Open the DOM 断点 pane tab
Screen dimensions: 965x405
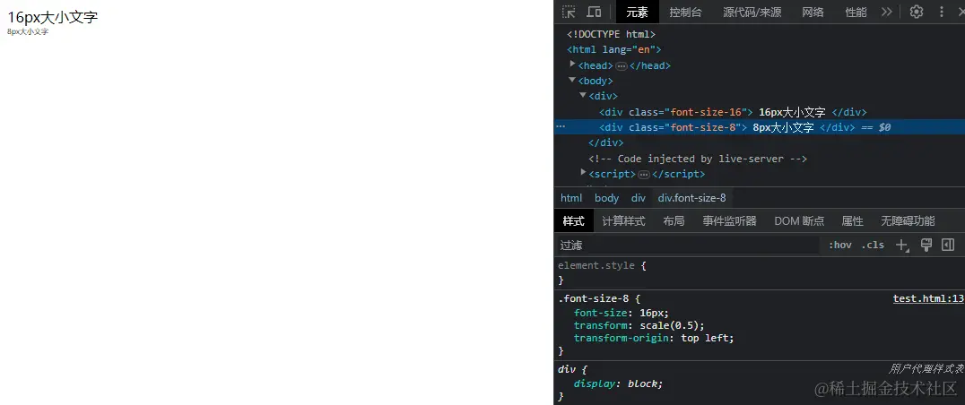799,220
